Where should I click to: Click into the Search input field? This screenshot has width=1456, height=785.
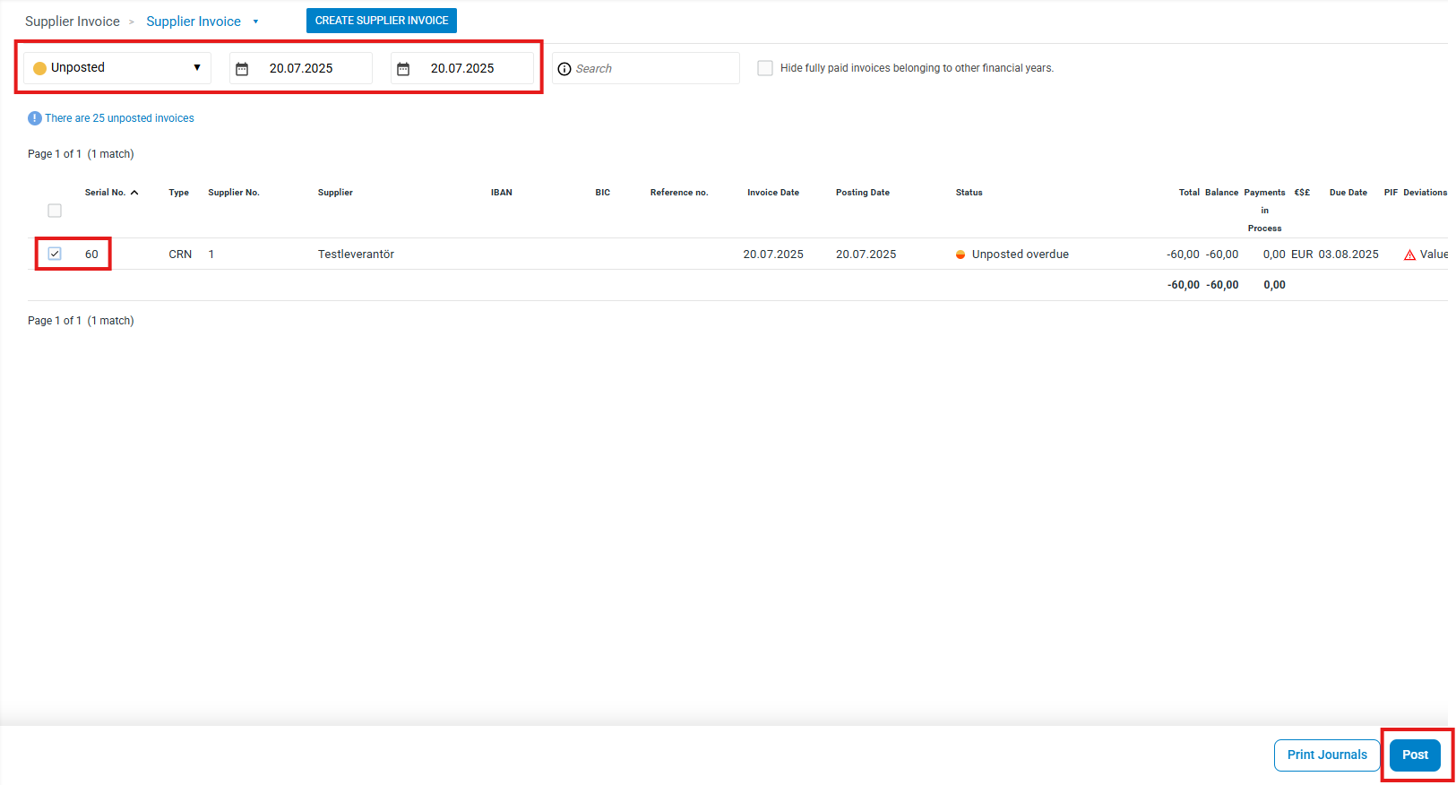pos(654,69)
